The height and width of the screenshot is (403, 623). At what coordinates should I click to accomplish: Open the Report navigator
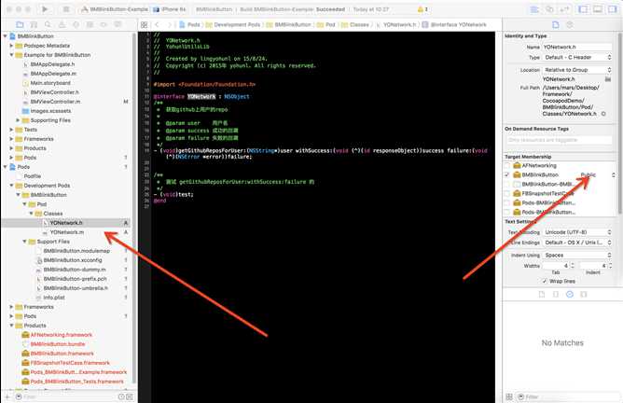coord(118,24)
